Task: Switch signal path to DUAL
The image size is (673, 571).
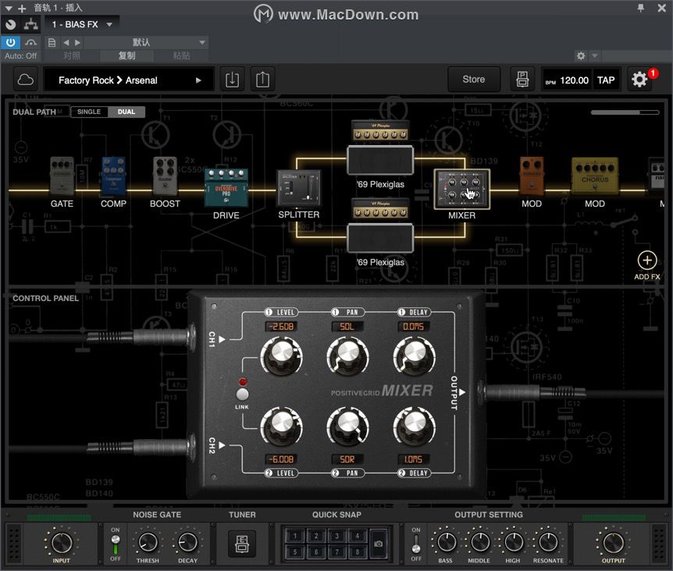Action: [126, 112]
